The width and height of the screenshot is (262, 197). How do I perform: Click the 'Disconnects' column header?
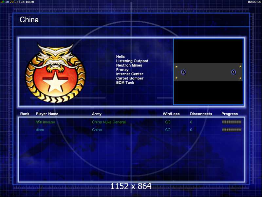[201, 114]
